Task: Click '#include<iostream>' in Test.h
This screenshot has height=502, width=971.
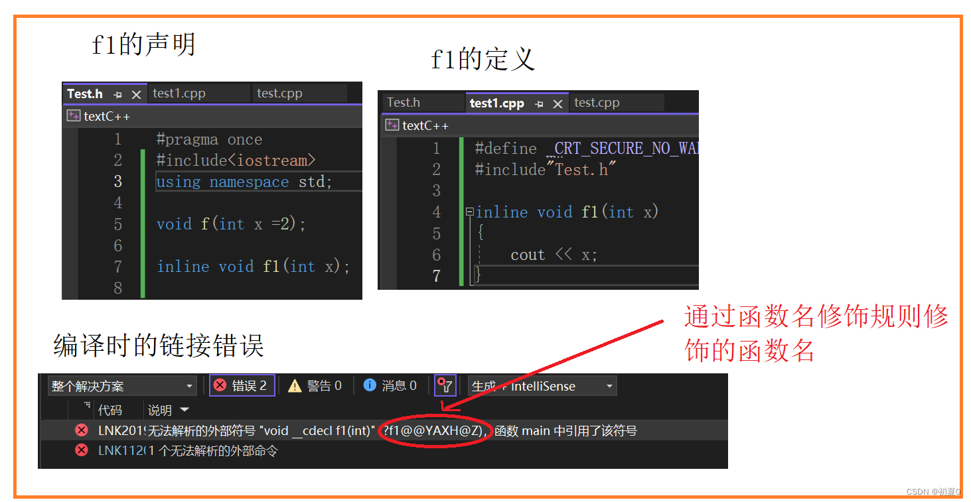Action: pos(236,160)
